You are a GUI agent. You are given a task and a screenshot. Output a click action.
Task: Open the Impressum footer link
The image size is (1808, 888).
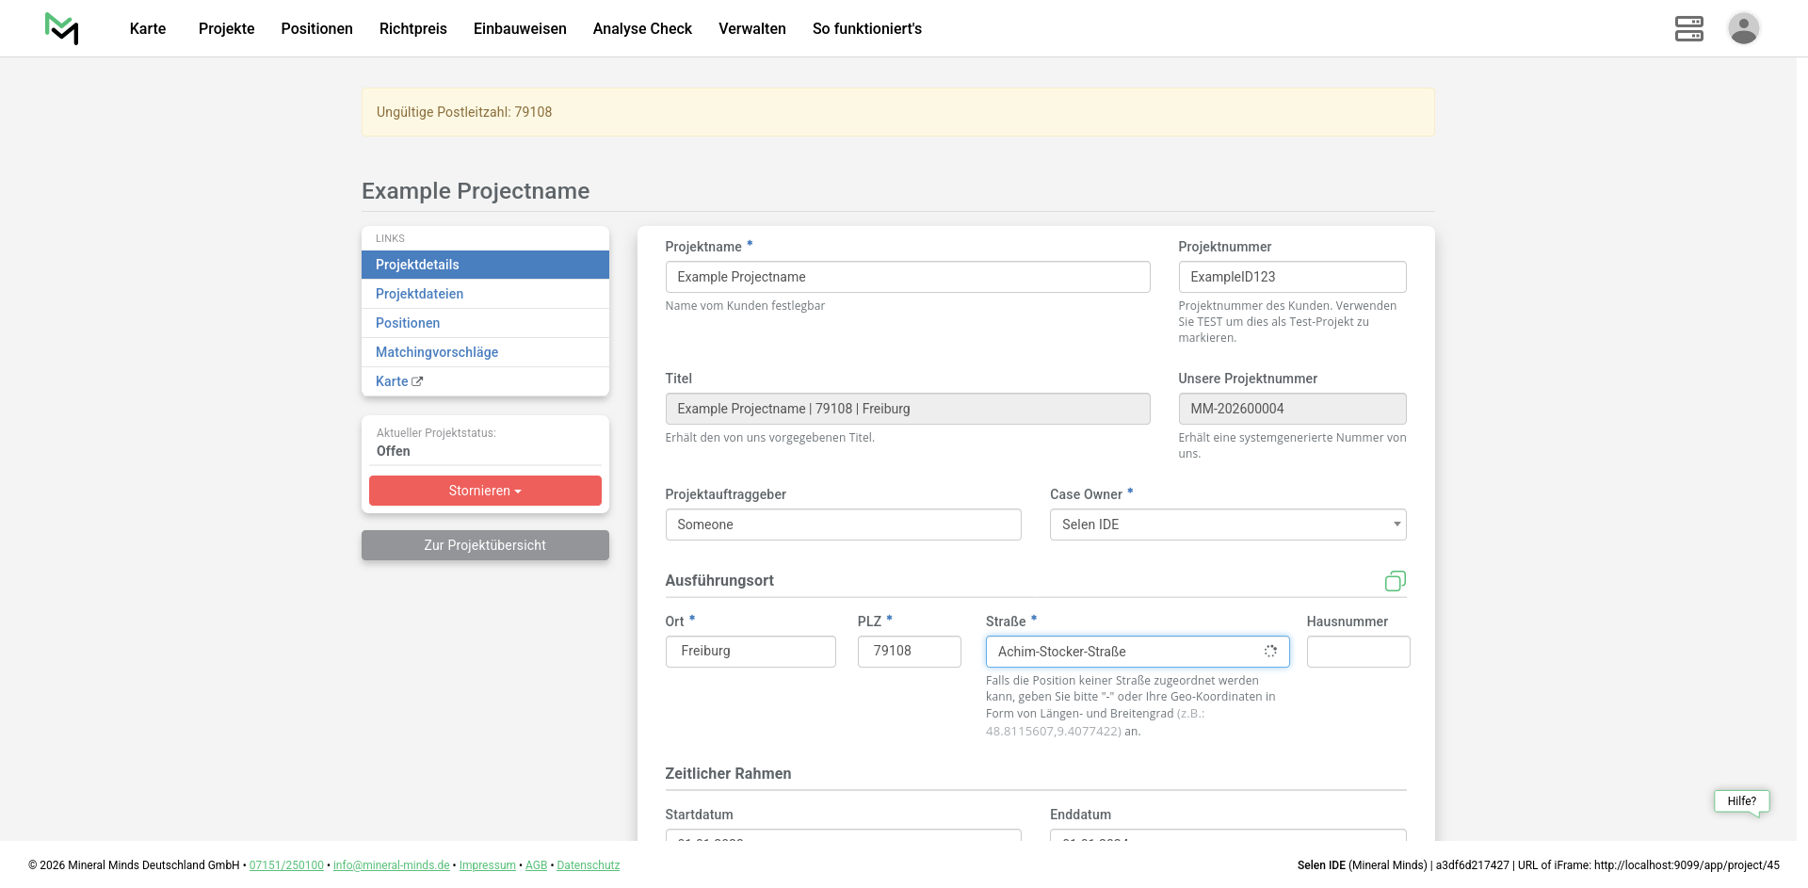tap(487, 865)
